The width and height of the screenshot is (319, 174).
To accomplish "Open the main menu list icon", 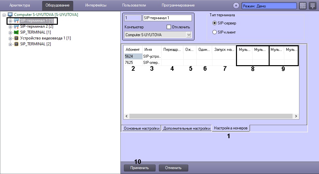I will tap(312, 6).
